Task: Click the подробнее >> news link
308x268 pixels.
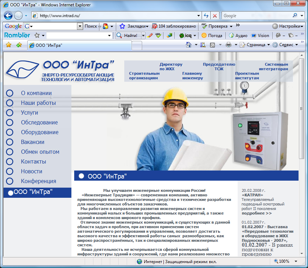Action: (257, 213)
